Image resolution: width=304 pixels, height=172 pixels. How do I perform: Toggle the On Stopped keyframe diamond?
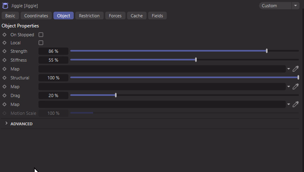pos(4,35)
